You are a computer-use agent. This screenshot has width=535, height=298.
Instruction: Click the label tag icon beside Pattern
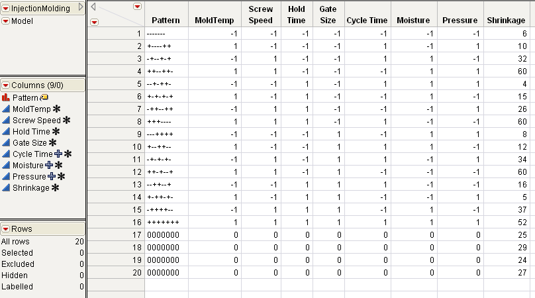pos(44,97)
